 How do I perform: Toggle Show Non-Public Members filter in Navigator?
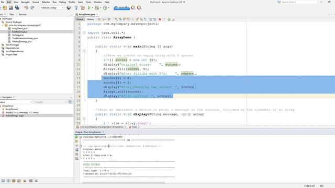19,181
